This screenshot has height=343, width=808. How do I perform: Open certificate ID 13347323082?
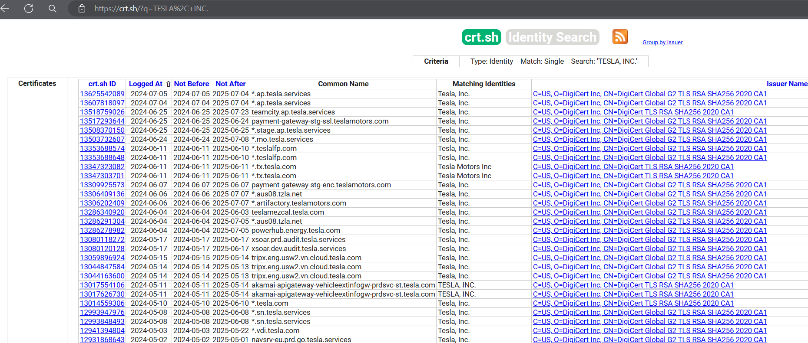coord(102,167)
